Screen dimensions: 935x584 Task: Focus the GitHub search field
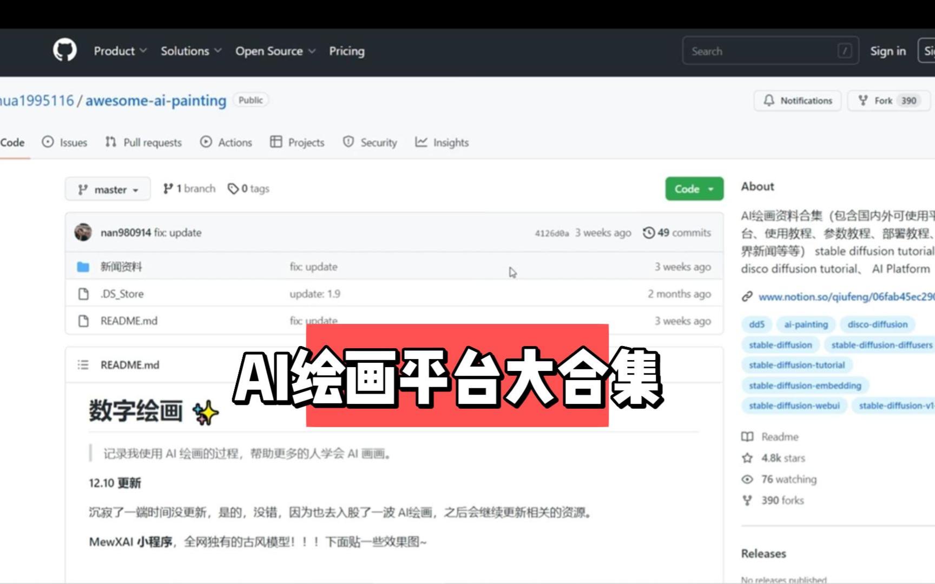770,51
